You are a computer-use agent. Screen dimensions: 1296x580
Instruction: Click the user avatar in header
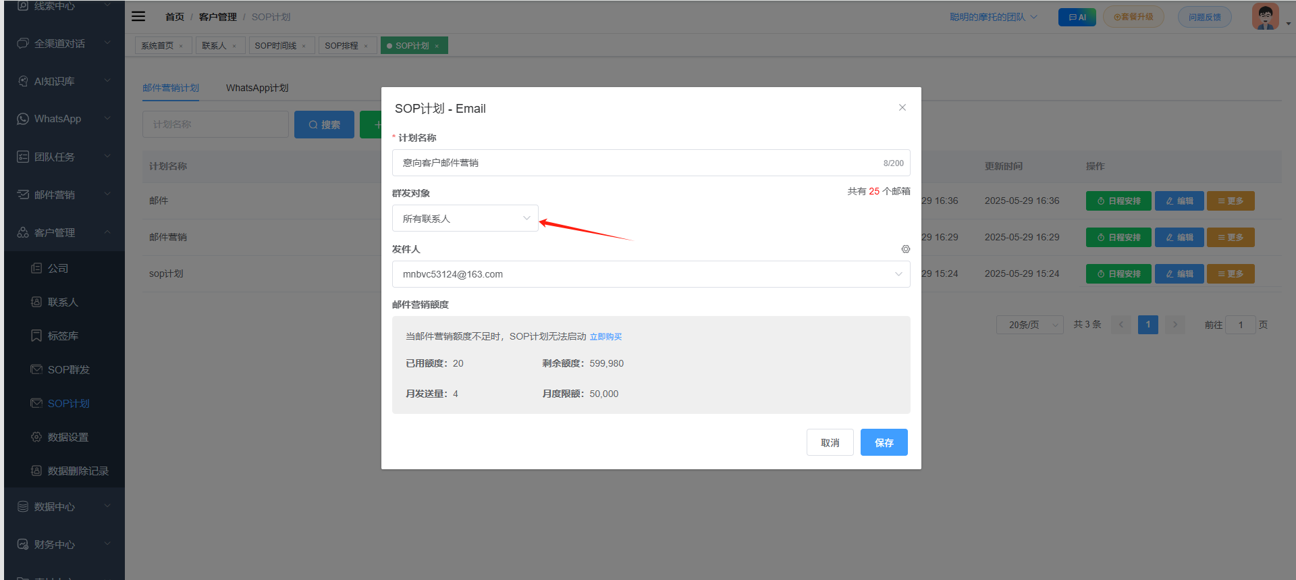tap(1265, 16)
